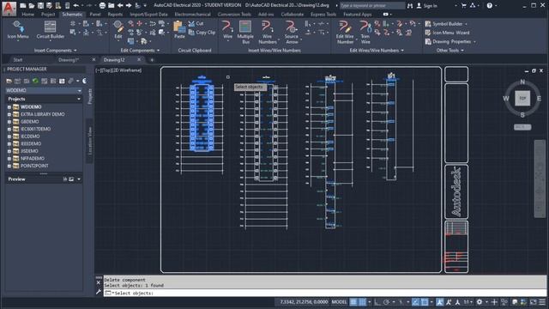Undo the last action

(76, 6)
